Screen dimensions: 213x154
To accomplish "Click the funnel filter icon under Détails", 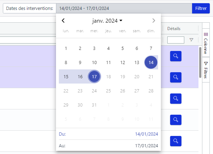I will pos(191,40).
